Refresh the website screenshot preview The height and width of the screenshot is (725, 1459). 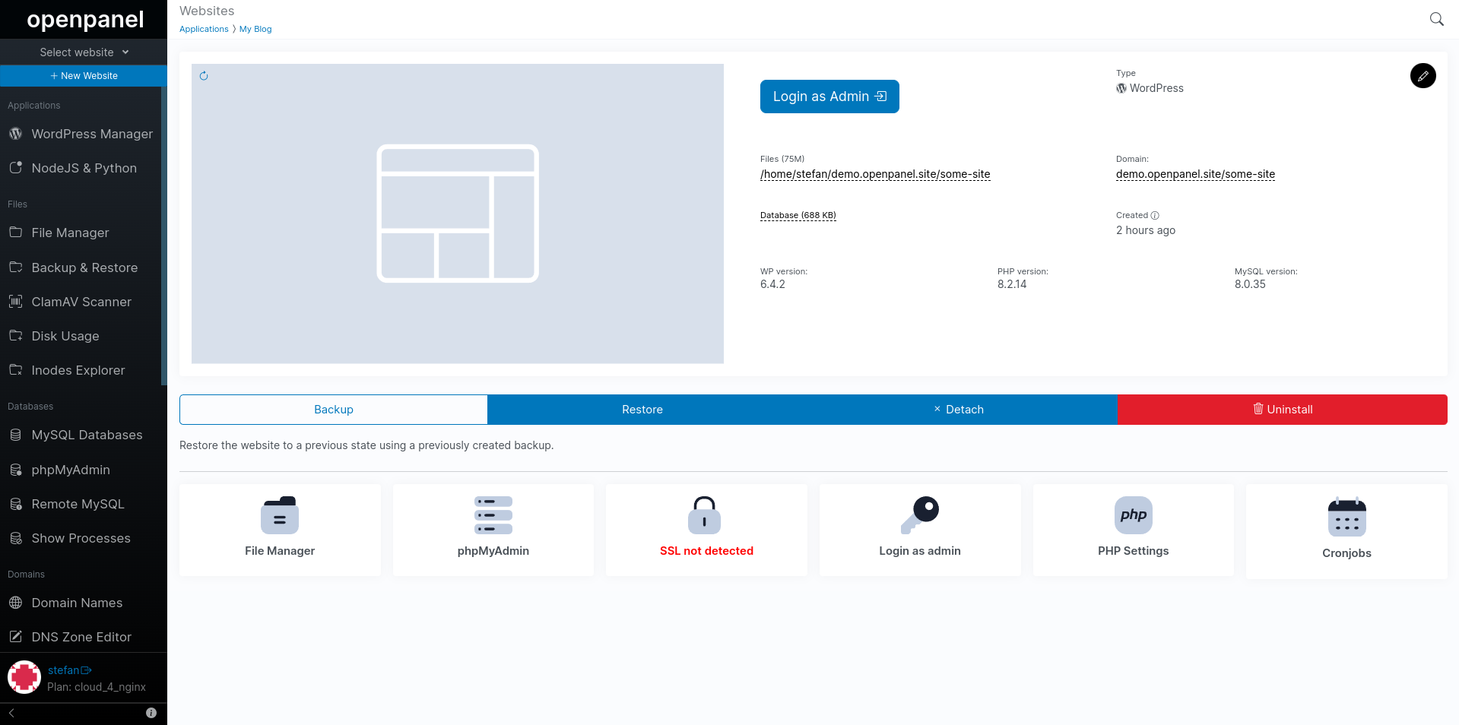[x=204, y=76]
